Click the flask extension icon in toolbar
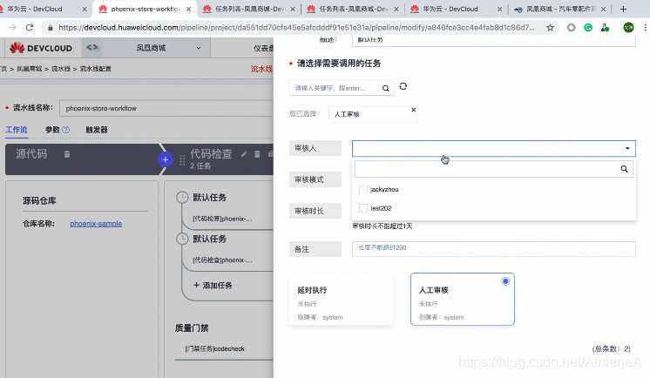Viewport: 650px width, 378px height. tap(605, 28)
